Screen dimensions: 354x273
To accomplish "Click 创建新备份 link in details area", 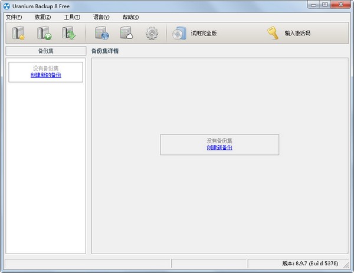I will [219, 147].
